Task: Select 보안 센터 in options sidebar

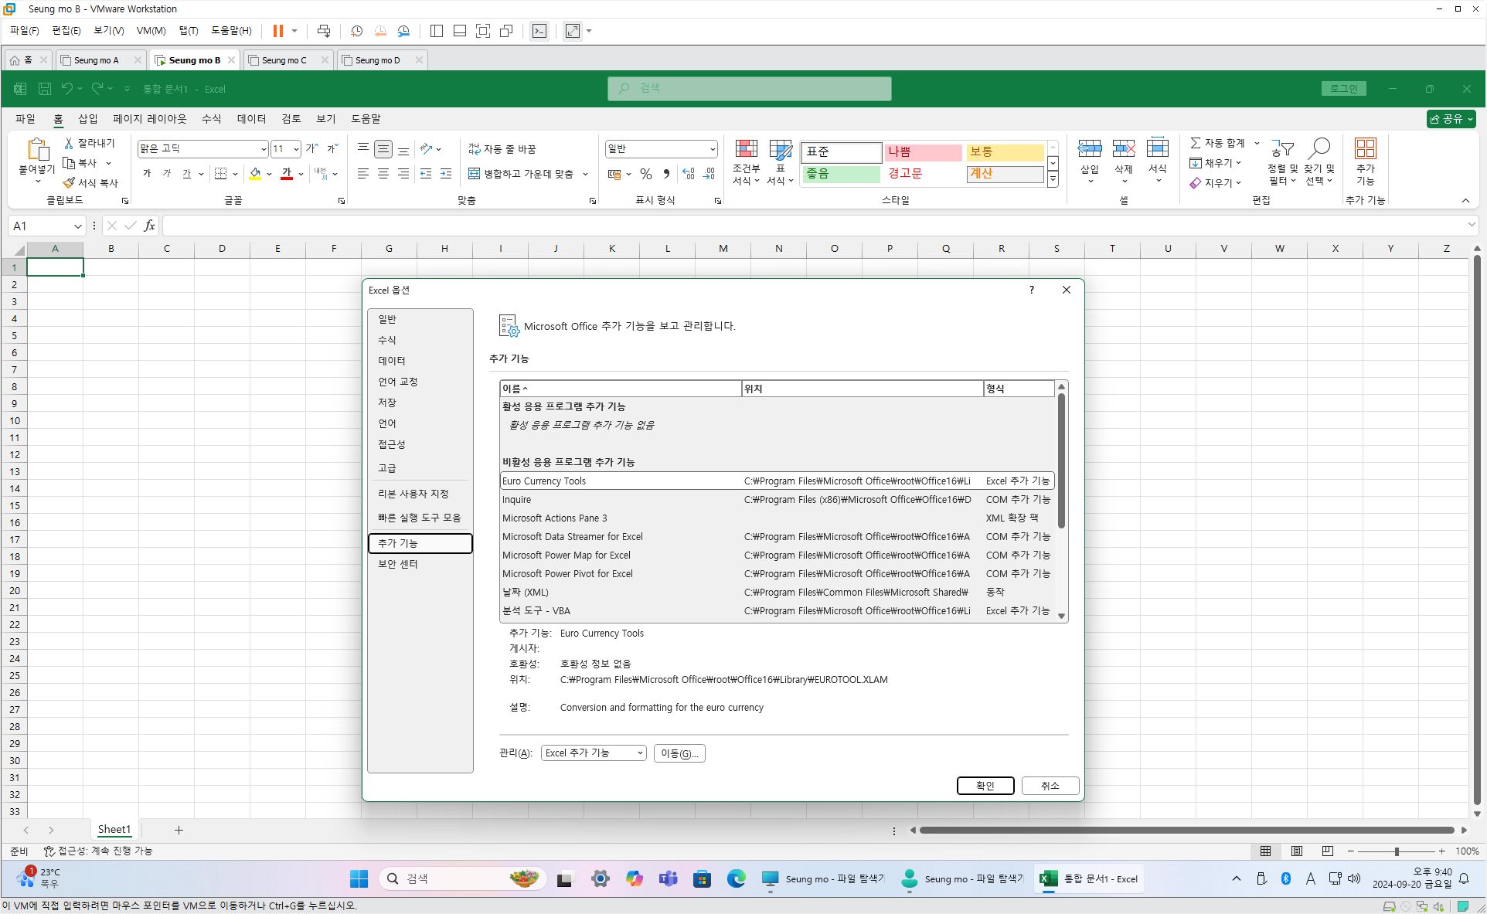Action: (x=398, y=564)
